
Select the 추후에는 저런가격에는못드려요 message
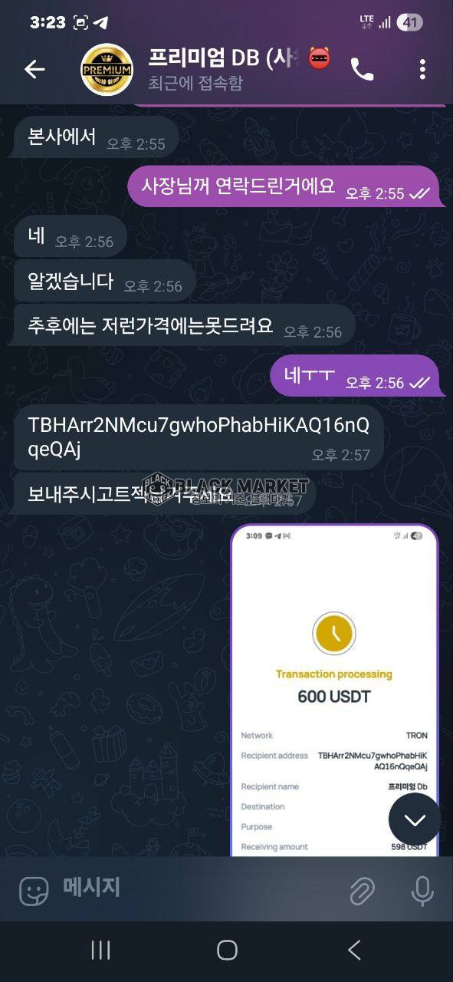tap(185, 325)
